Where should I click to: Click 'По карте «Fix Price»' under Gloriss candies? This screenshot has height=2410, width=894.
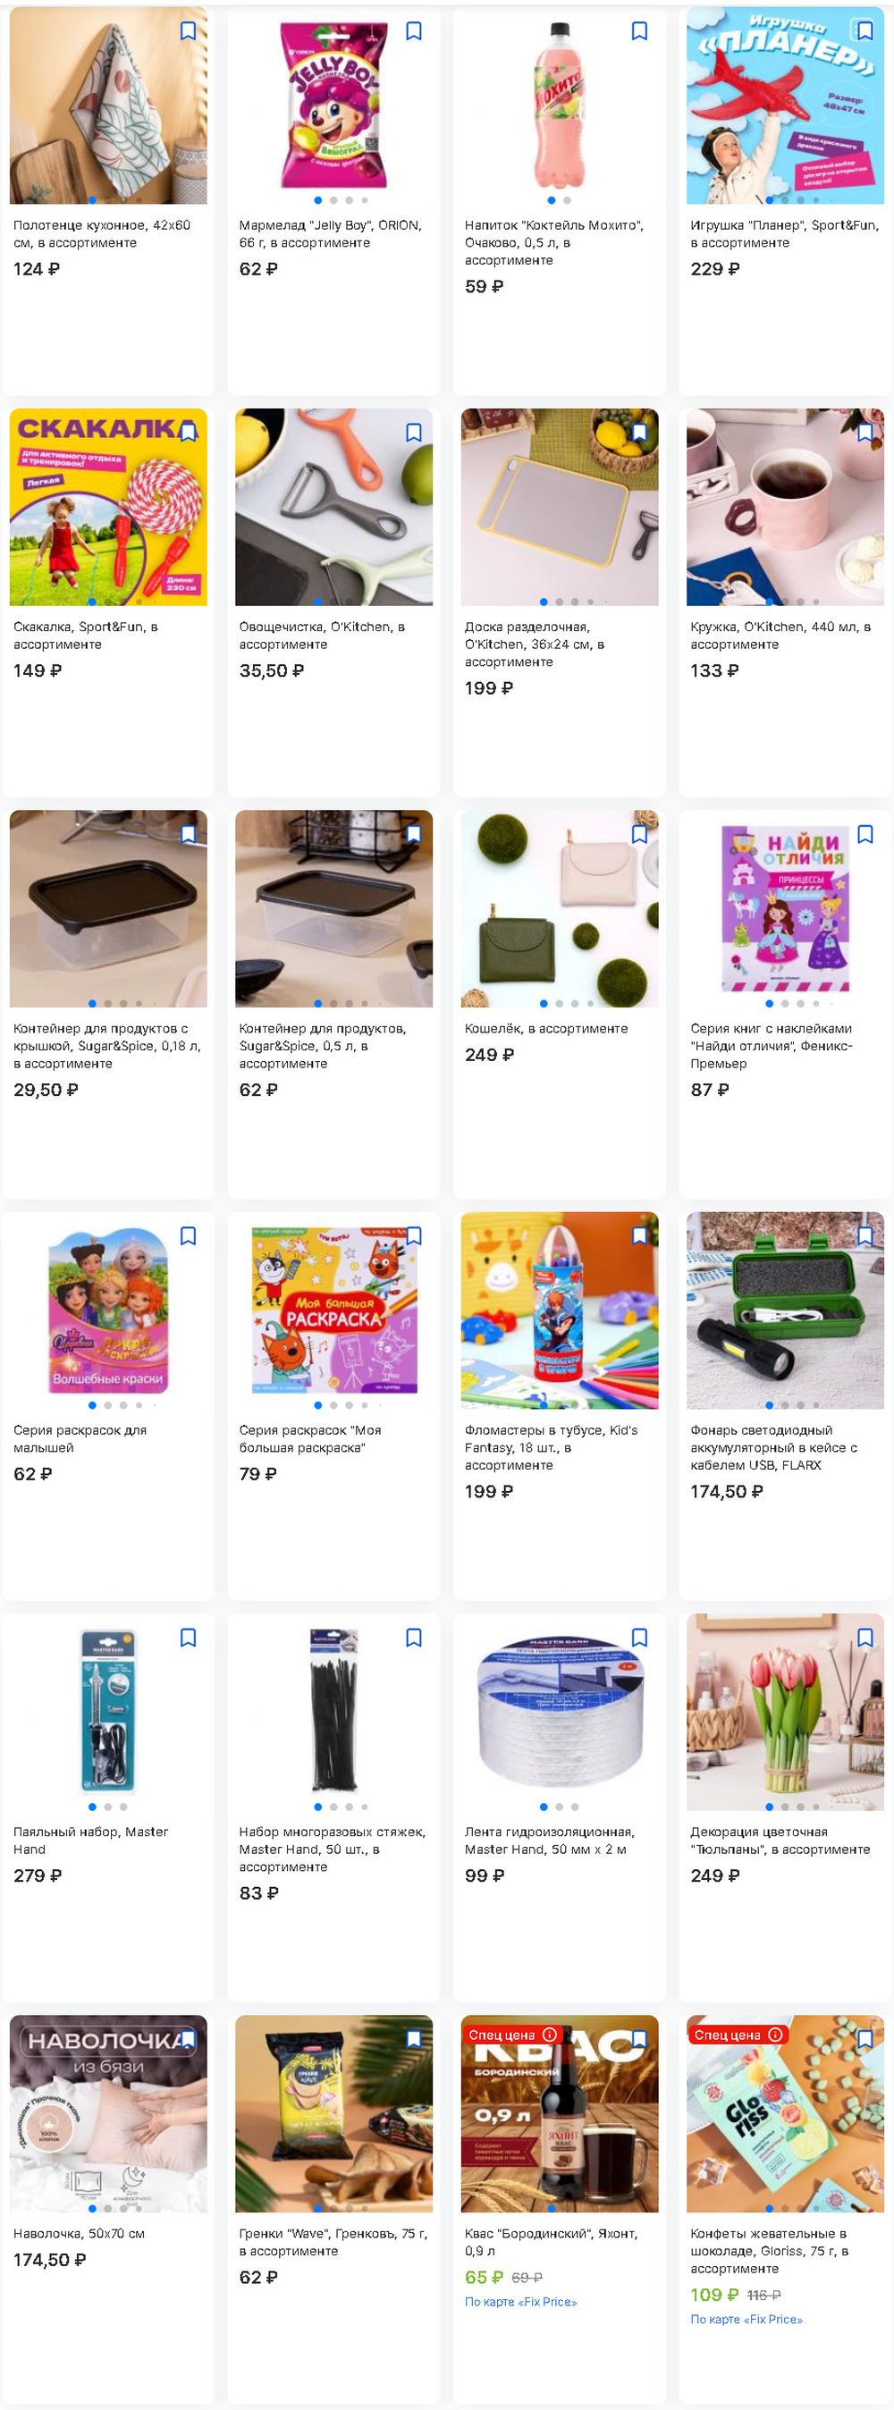coord(746,2319)
